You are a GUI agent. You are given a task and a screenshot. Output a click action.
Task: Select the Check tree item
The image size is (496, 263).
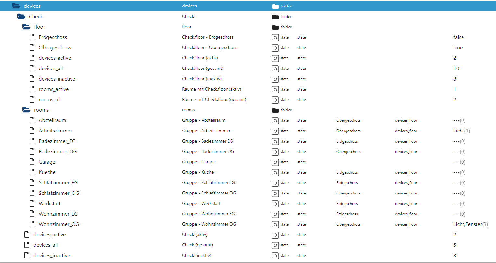(36, 16)
